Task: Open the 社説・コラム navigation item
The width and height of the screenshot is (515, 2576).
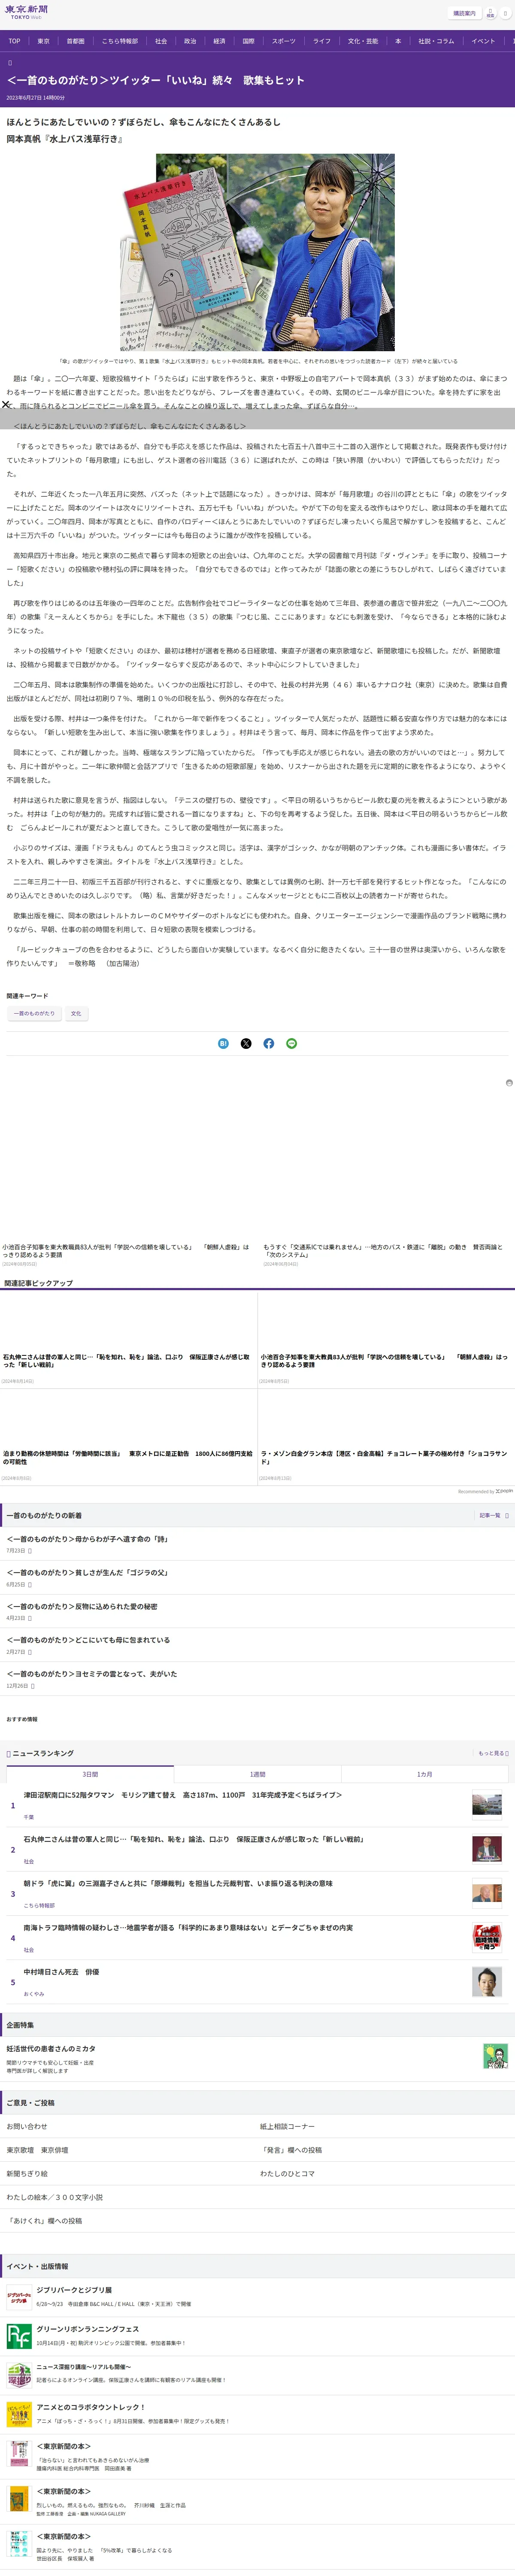Action: [436, 41]
